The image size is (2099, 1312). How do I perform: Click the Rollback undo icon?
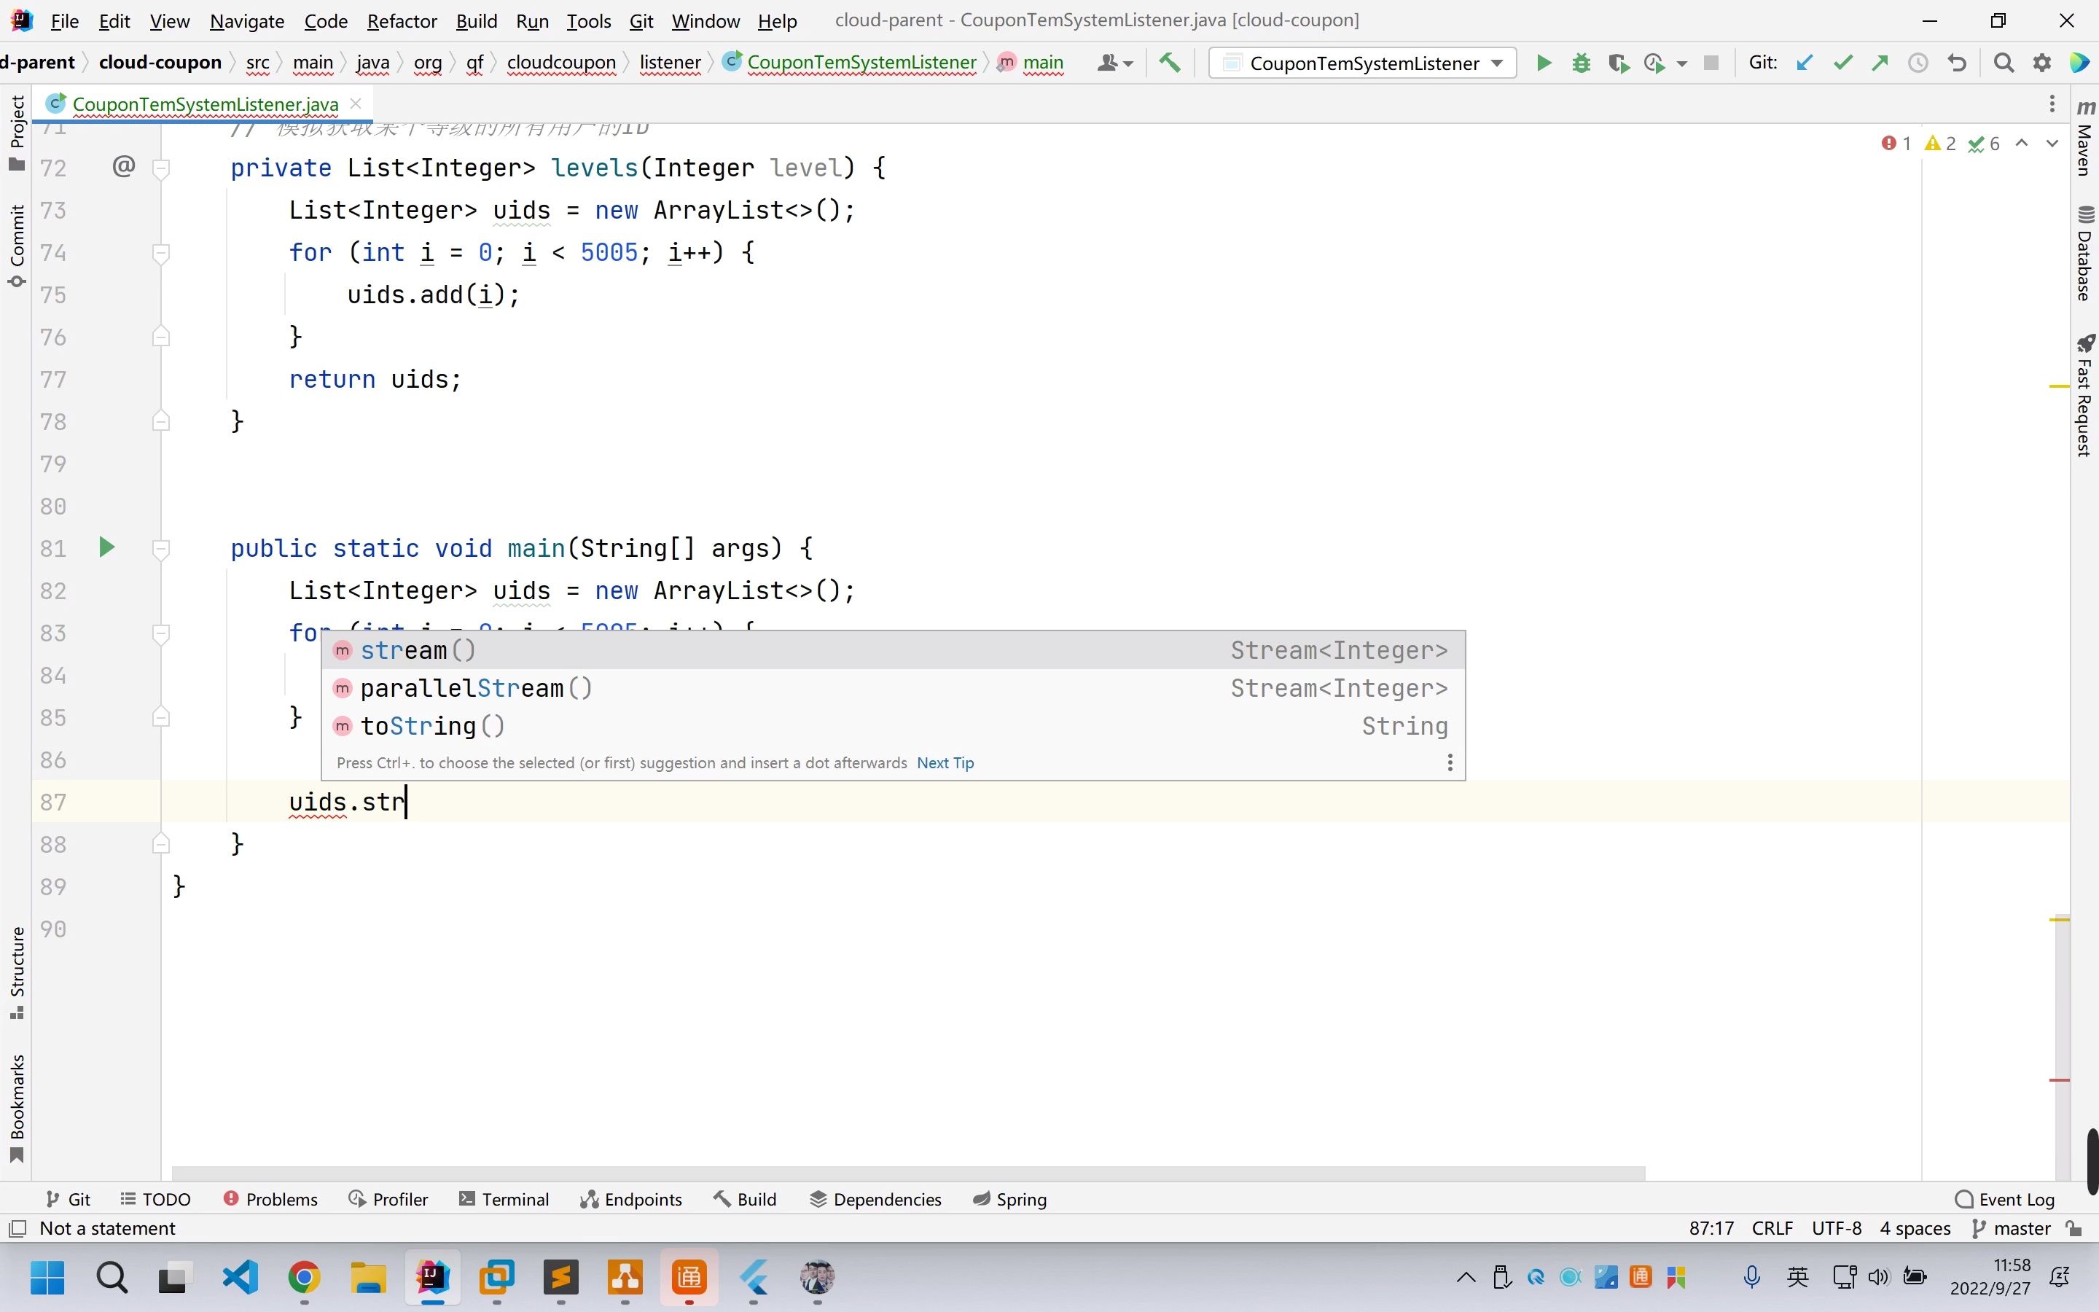point(1957,63)
